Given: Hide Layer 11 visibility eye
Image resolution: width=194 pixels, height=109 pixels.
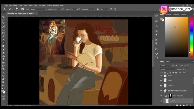Looking at the screenshot, I should (161, 85).
